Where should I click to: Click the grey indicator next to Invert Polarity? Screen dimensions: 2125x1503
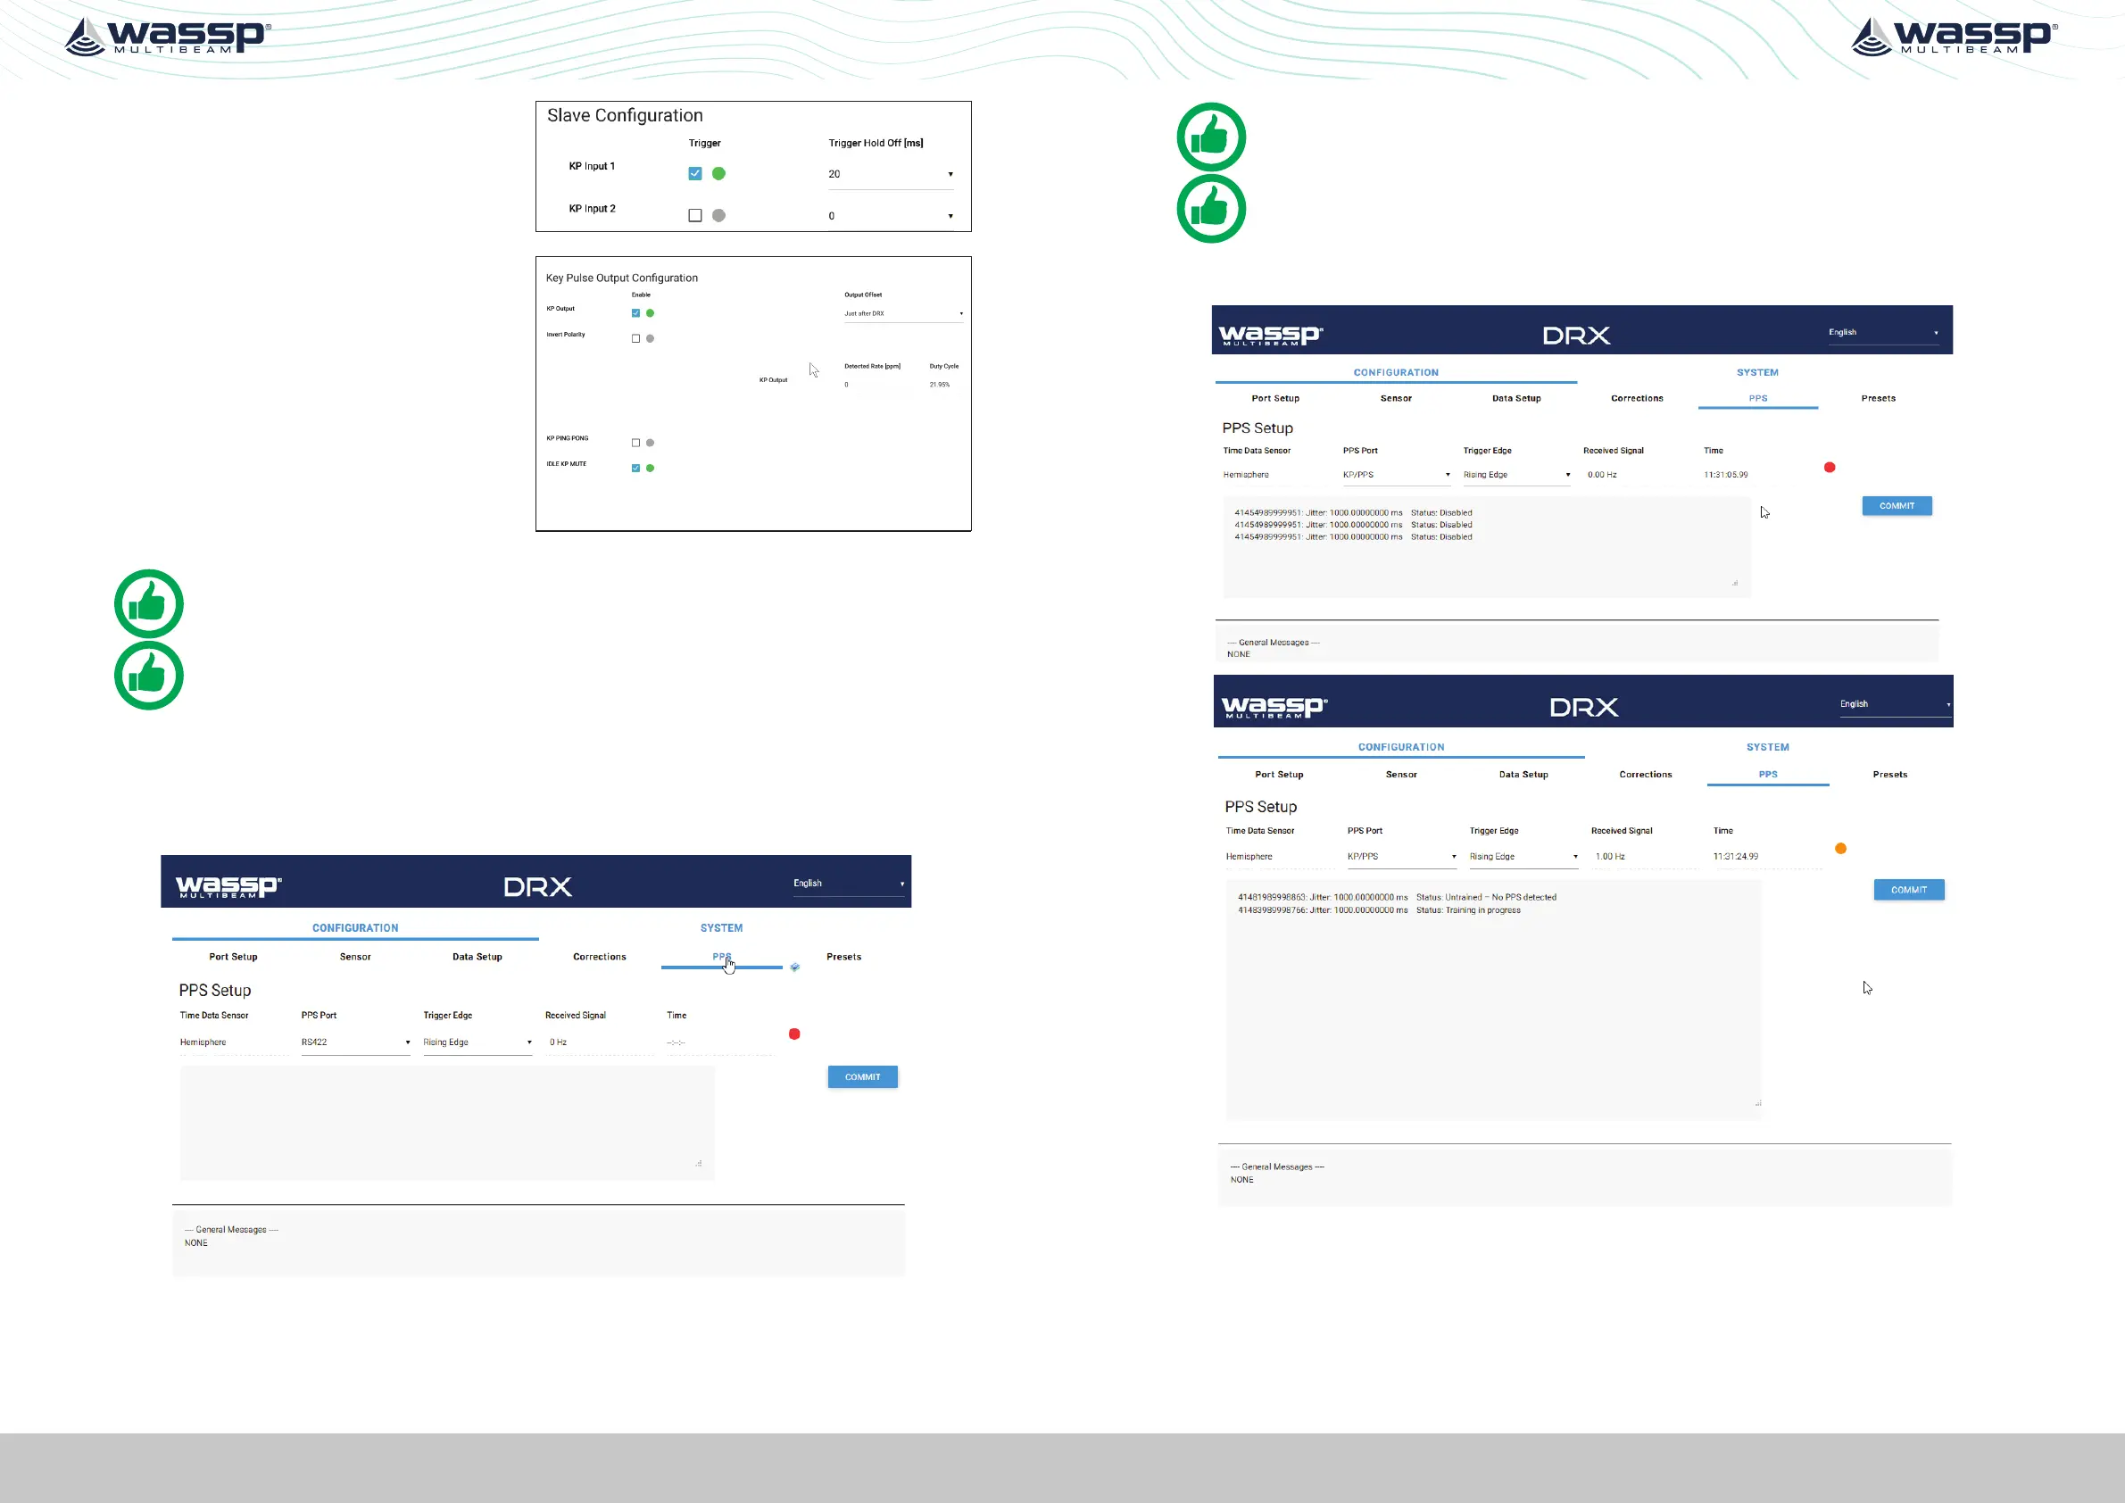(x=650, y=339)
